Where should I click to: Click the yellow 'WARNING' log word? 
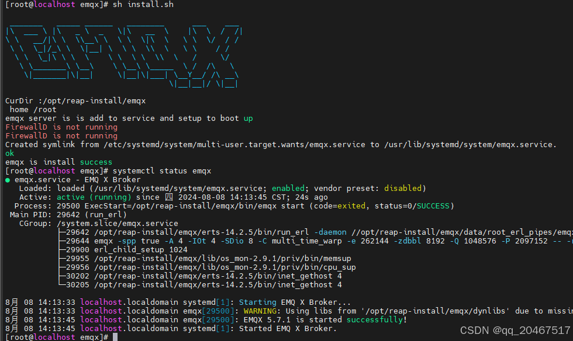260,311
